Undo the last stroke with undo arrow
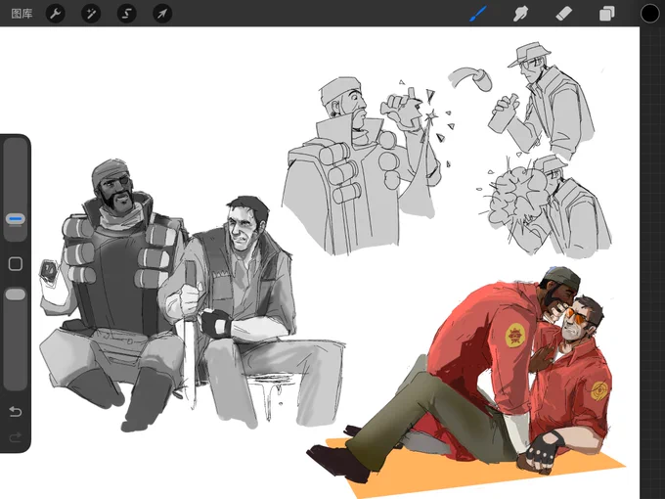665x499 pixels. coord(16,411)
